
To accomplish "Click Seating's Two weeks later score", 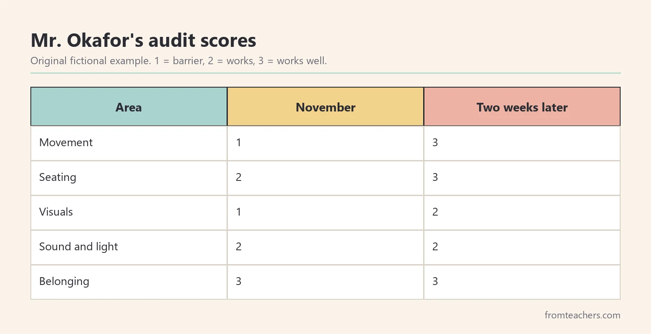I will (x=522, y=178).
